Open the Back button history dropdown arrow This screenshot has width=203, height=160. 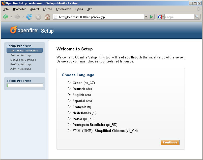11,17
